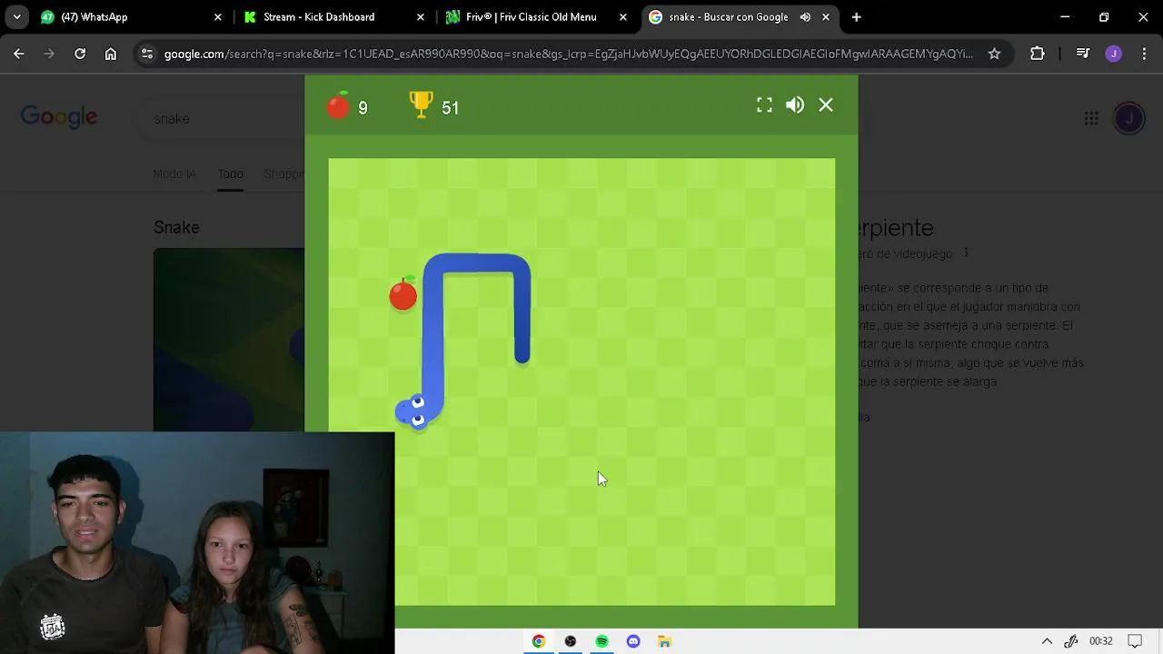Screen dimensions: 1163x654
Task: Open more options beside género de videojuego
Action: pos(966,253)
